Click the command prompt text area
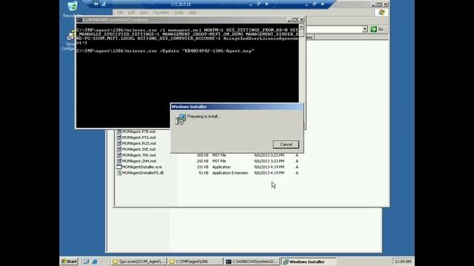The height and width of the screenshot is (266, 474). 187,76
